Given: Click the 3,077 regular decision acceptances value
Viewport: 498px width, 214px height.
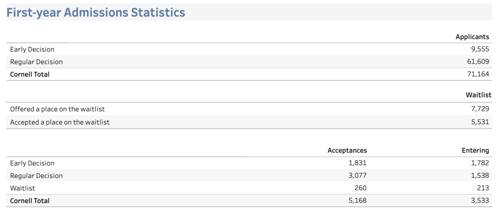Looking at the screenshot, I should [357, 175].
